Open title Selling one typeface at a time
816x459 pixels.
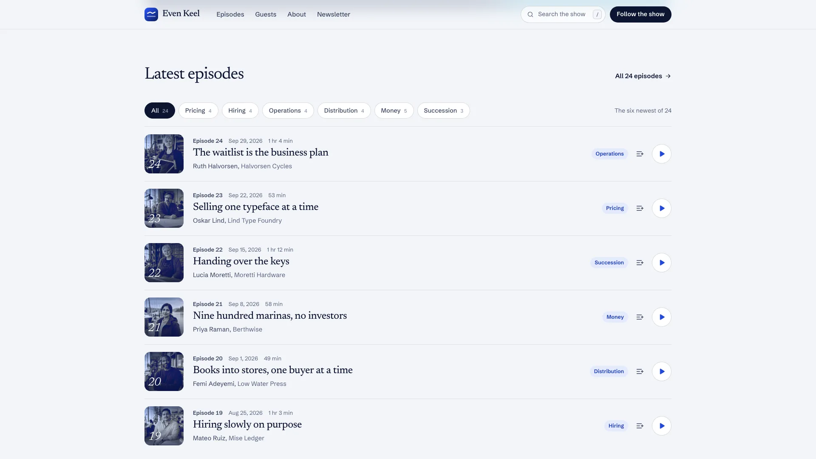click(x=255, y=207)
